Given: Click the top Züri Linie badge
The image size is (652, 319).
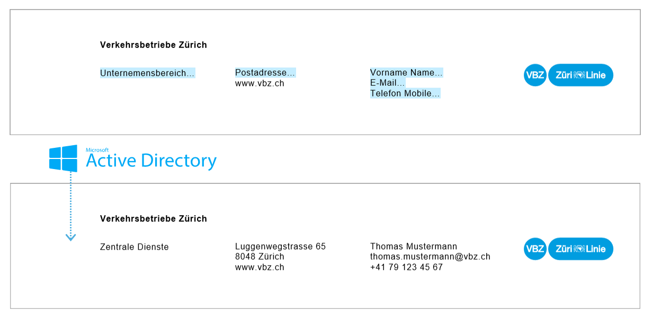Looking at the screenshot, I should point(580,75).
